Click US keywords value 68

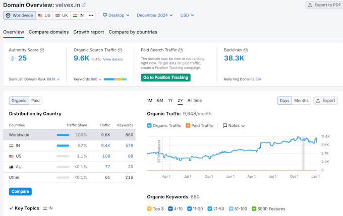[x=131, y=157]
